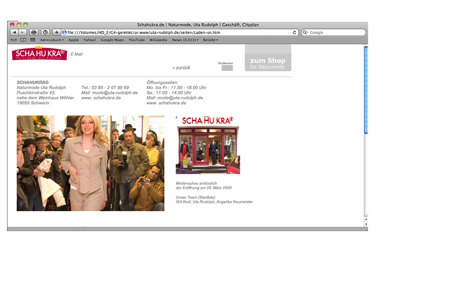Open the Top Sites grid icon
The width and height of the screenshot is (469, 289).
tap(33, 40)
